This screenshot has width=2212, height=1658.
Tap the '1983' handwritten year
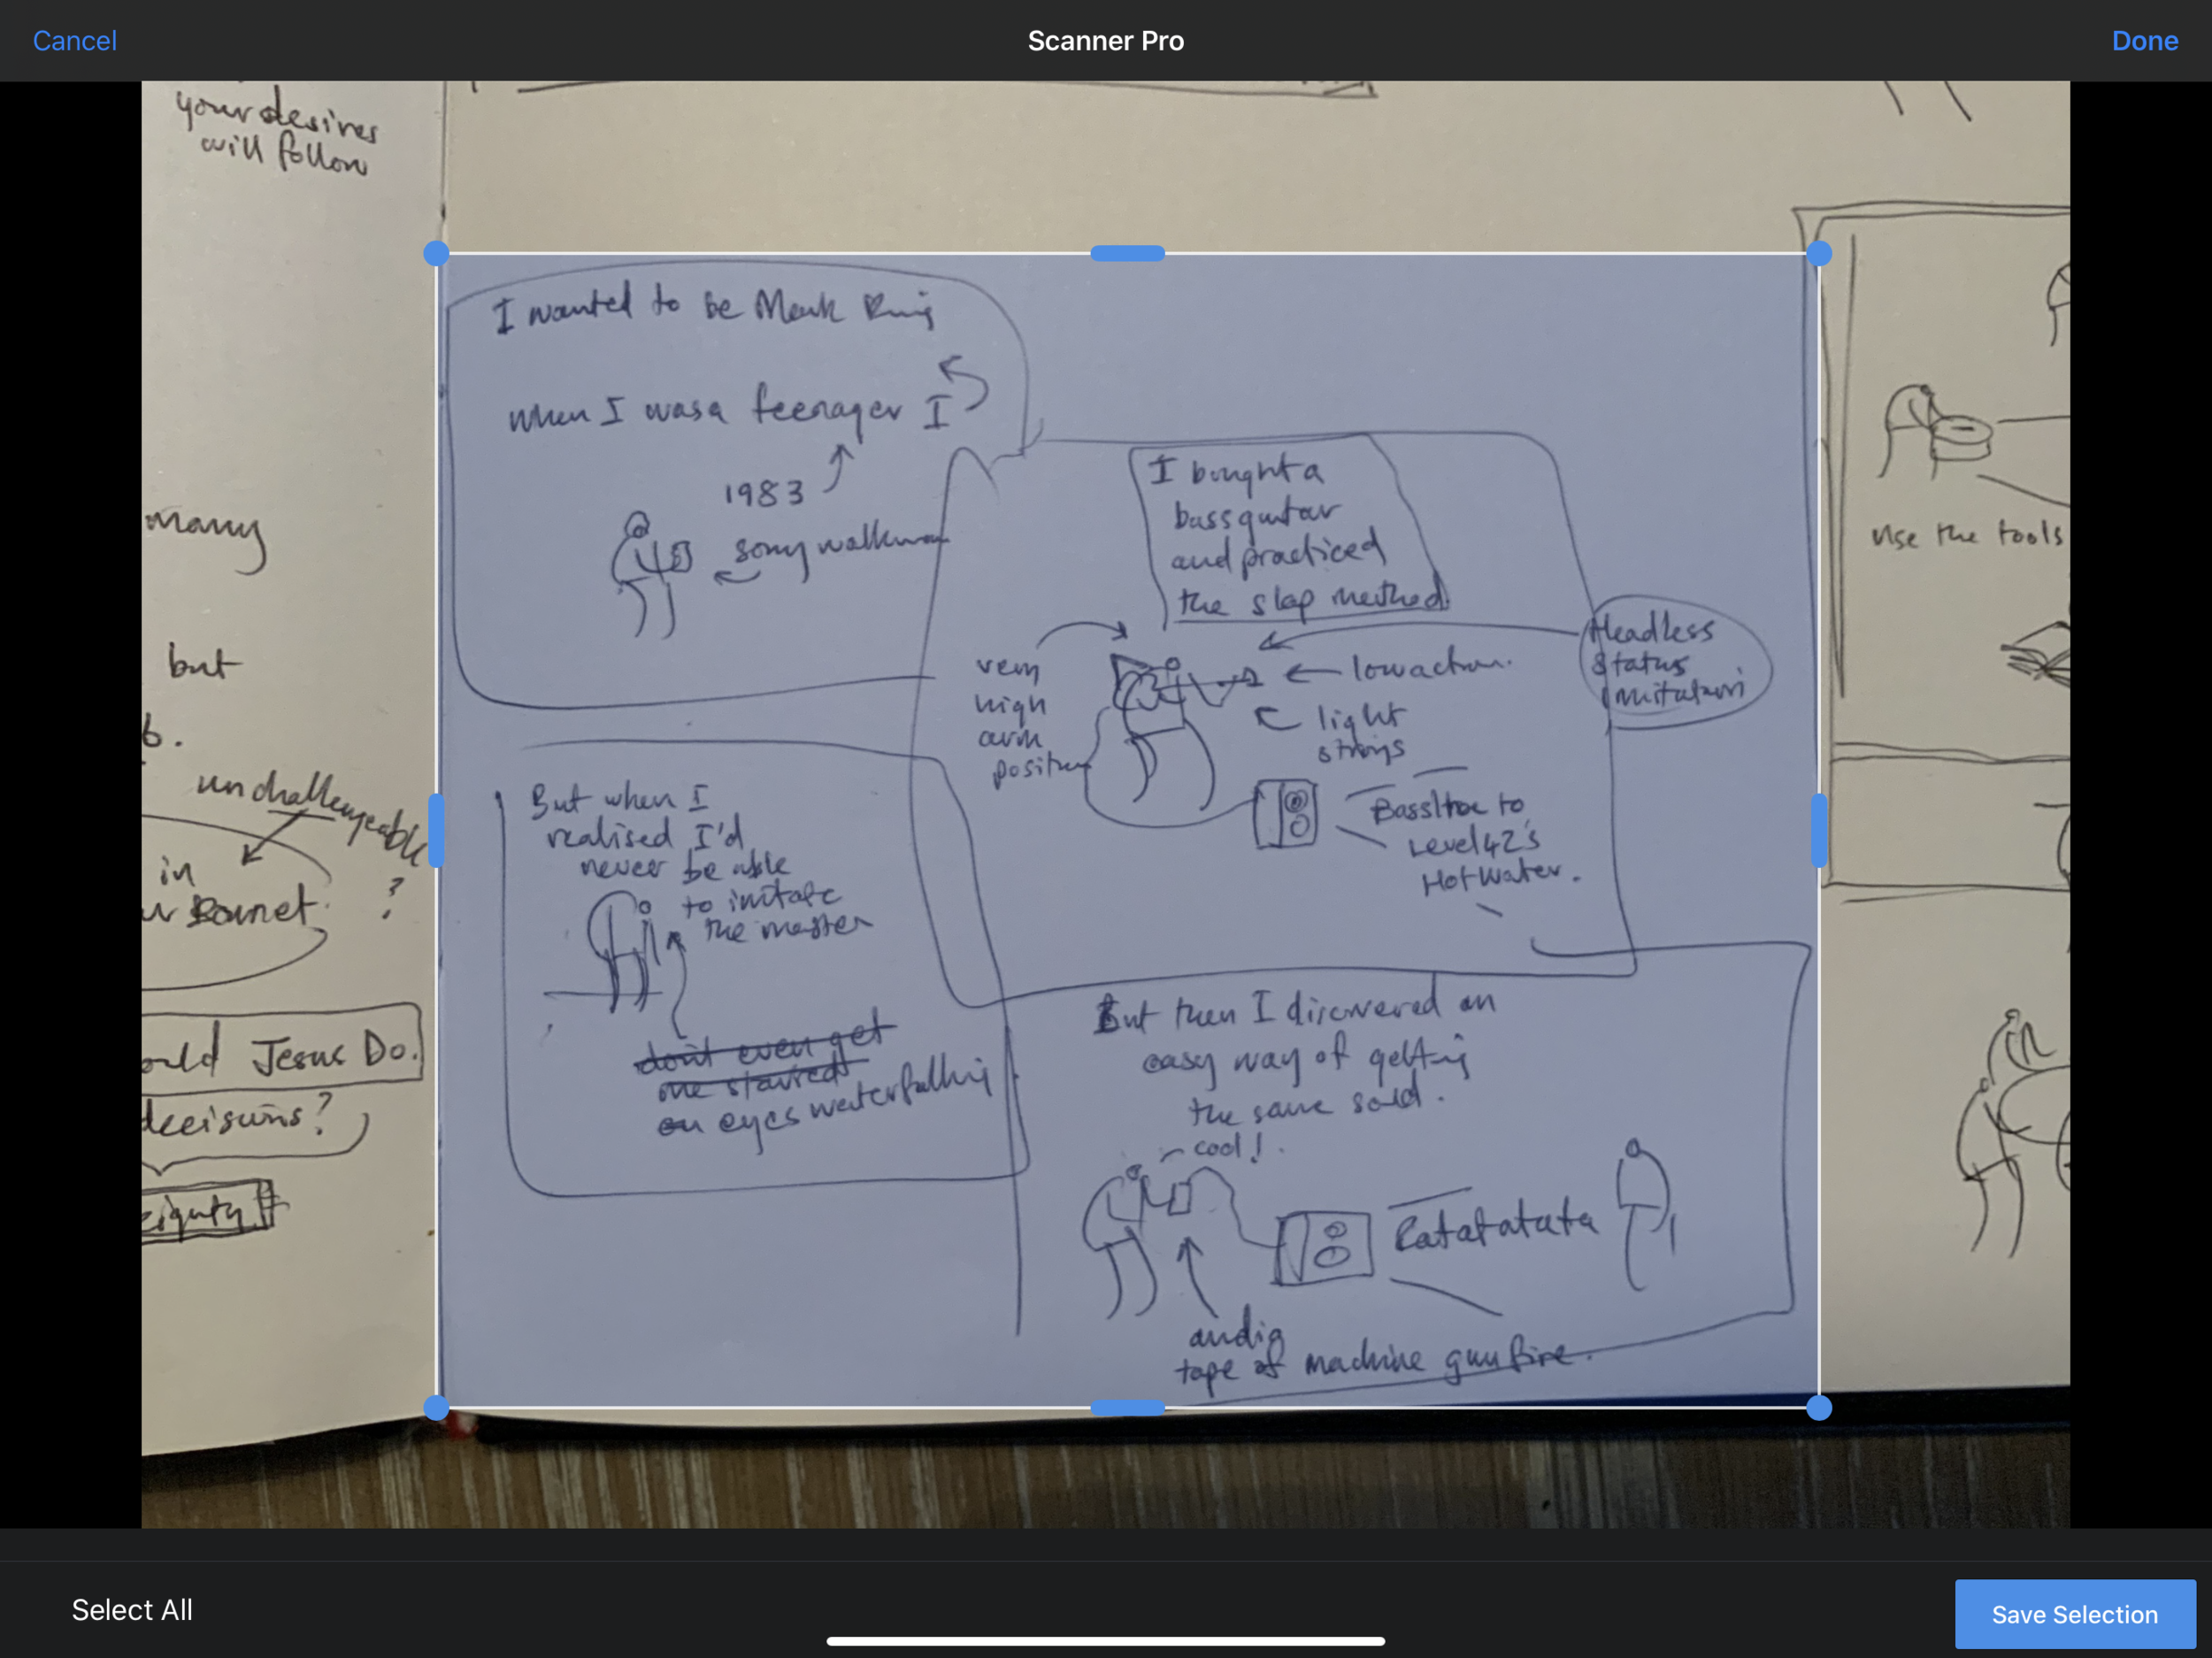click(764, 493)
